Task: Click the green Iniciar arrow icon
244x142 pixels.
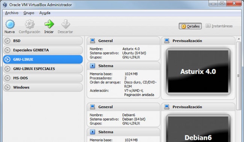Action: (49, 24)
